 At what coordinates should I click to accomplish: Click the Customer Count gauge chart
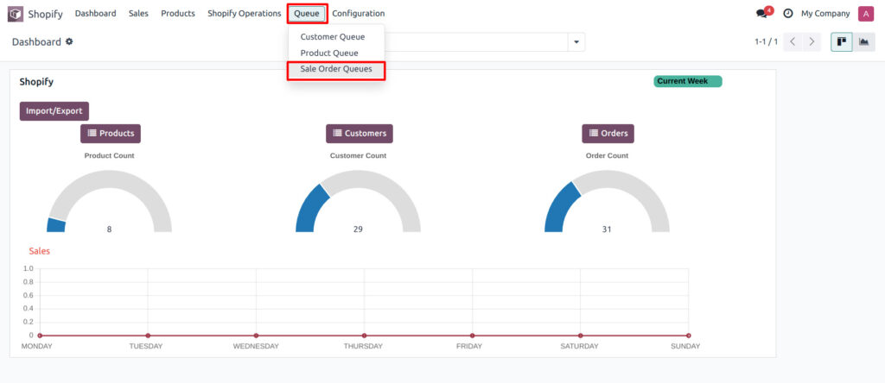(358, 203)
